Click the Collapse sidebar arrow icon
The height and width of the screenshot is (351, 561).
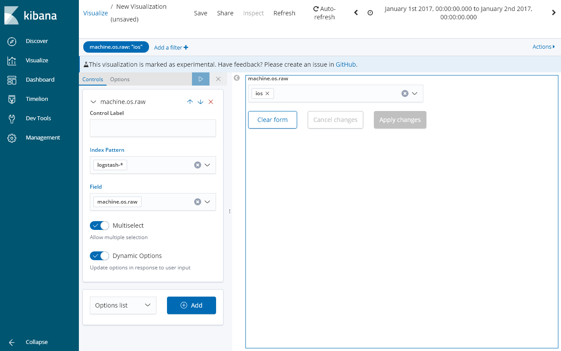pos(12,342)
